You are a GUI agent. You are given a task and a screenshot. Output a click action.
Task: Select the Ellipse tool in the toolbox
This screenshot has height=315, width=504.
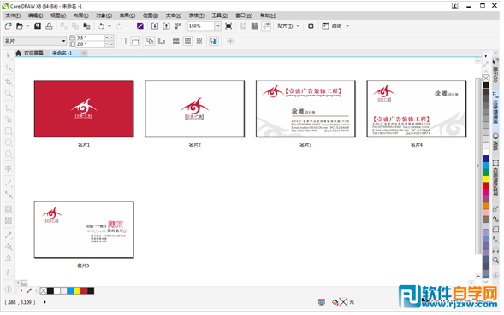[9, 143]
